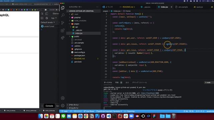Expand the graphql folder

tap(70, 17)
